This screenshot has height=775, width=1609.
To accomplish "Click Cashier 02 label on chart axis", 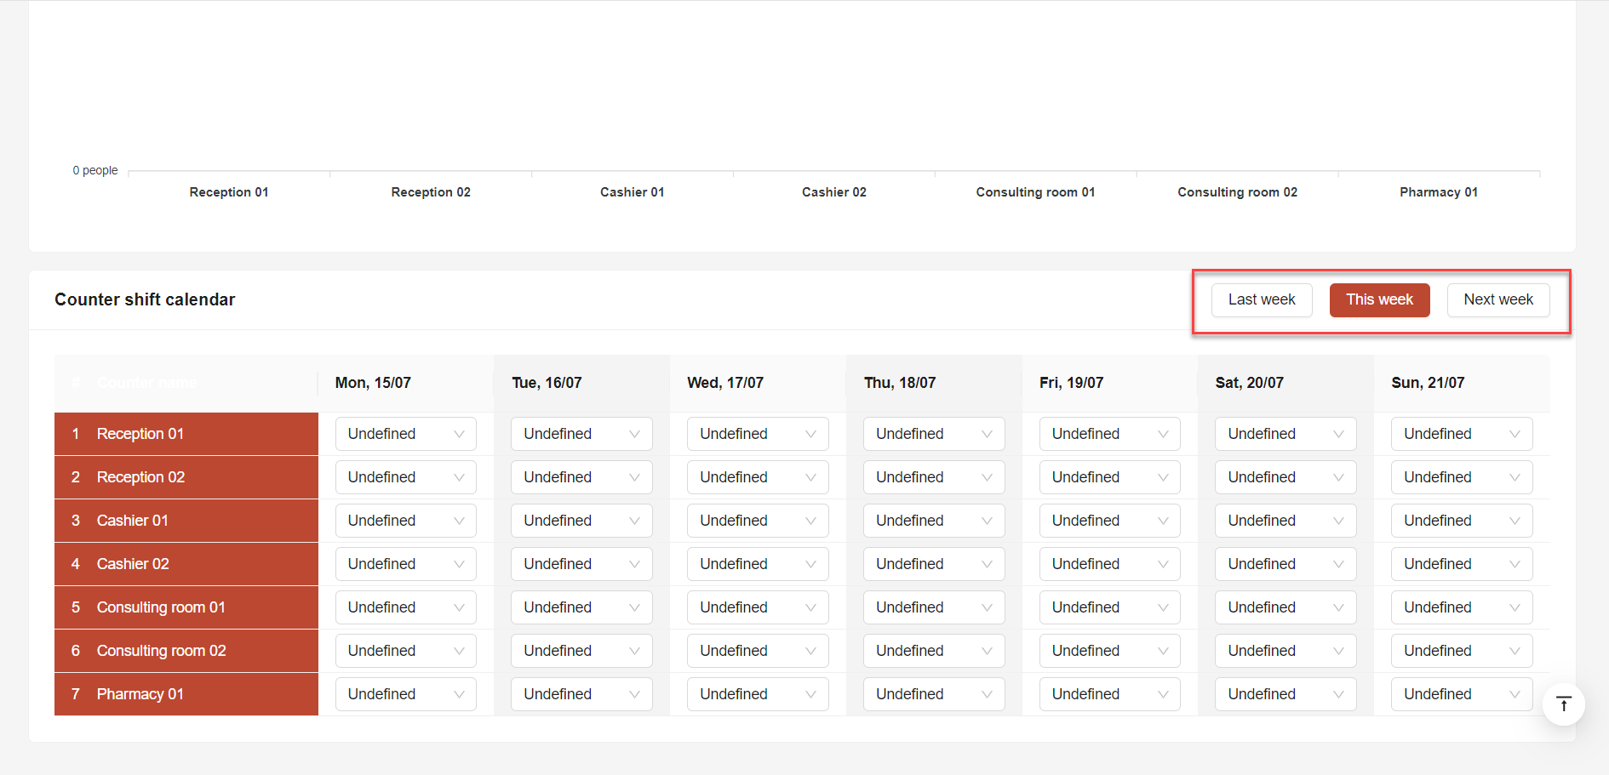I will 833,192.
